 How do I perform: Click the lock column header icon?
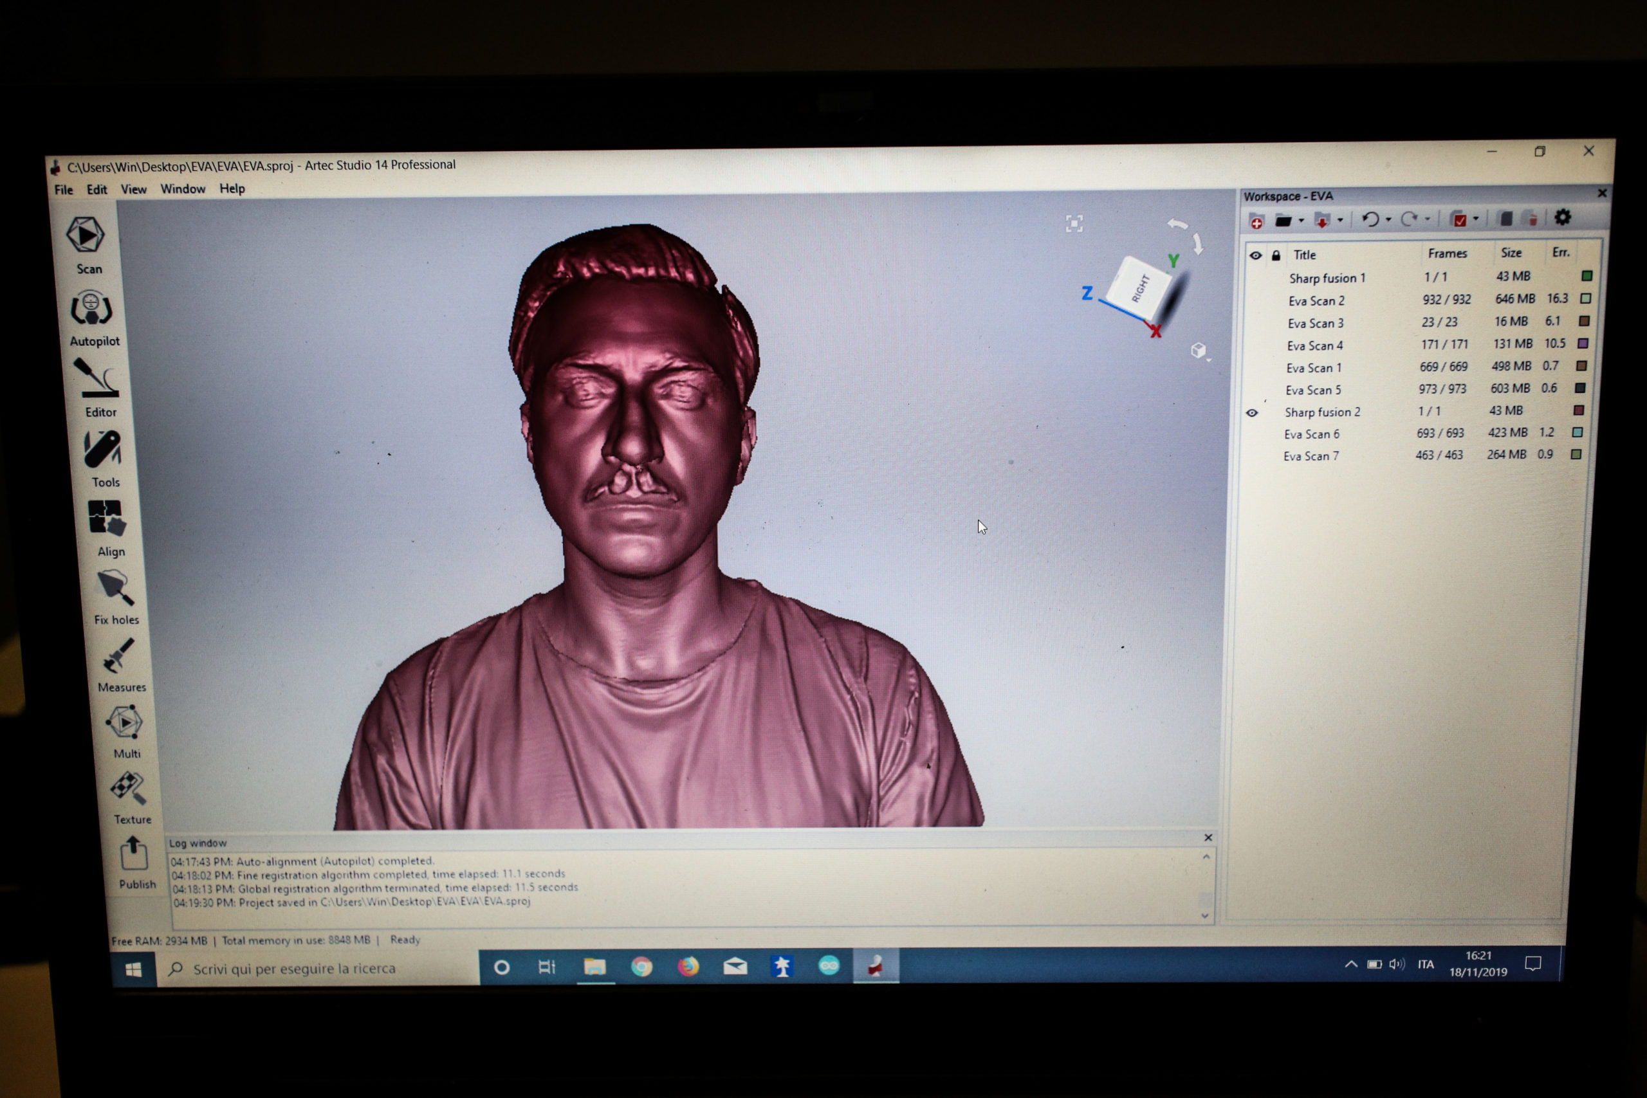pos(1276,255)
